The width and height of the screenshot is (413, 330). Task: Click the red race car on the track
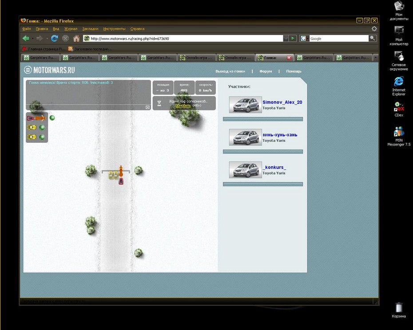tap(121, 181)
